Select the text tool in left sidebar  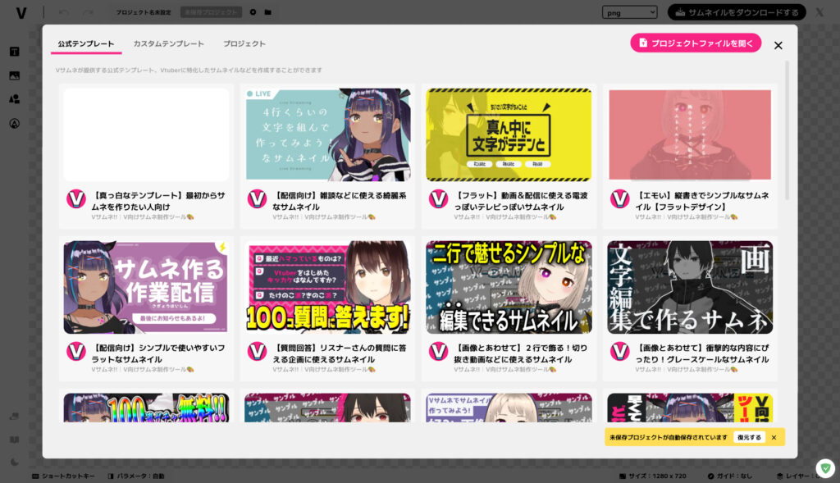point(14,52)
